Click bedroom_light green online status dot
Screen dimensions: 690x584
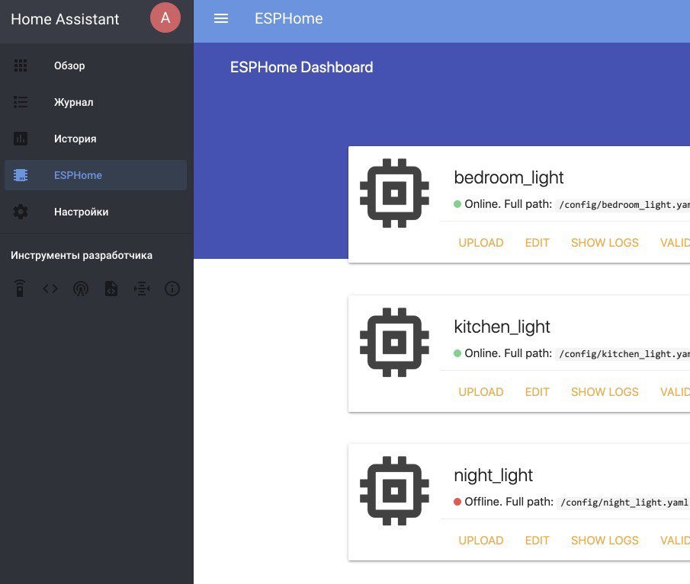tap(457, 204)
